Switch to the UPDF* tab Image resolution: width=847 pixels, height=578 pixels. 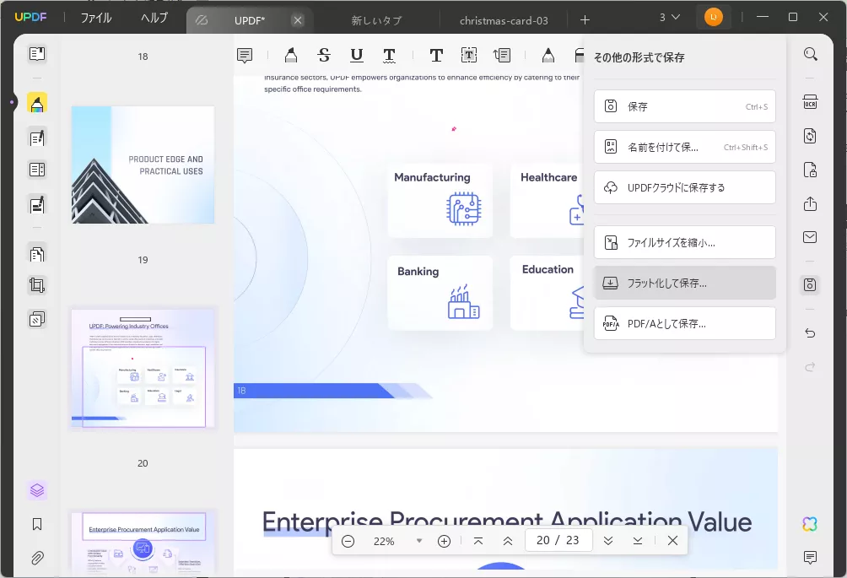pyautogui.click(x=250, y=20)
